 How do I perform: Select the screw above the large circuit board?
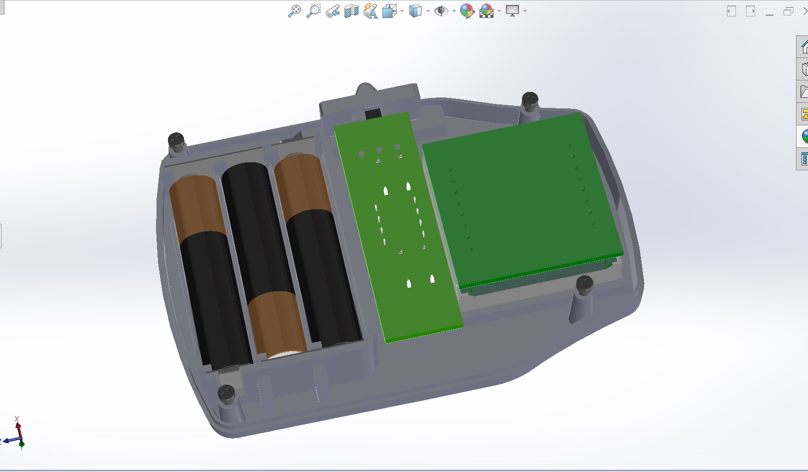tap(529, 100)
